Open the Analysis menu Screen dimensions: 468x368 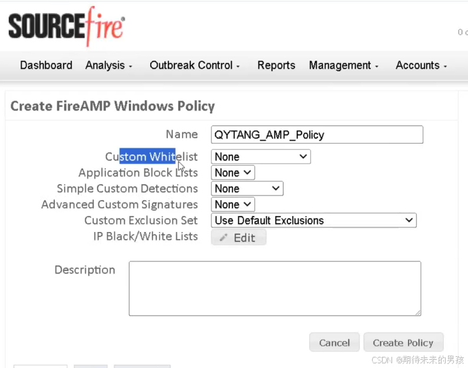click(109, 65)
